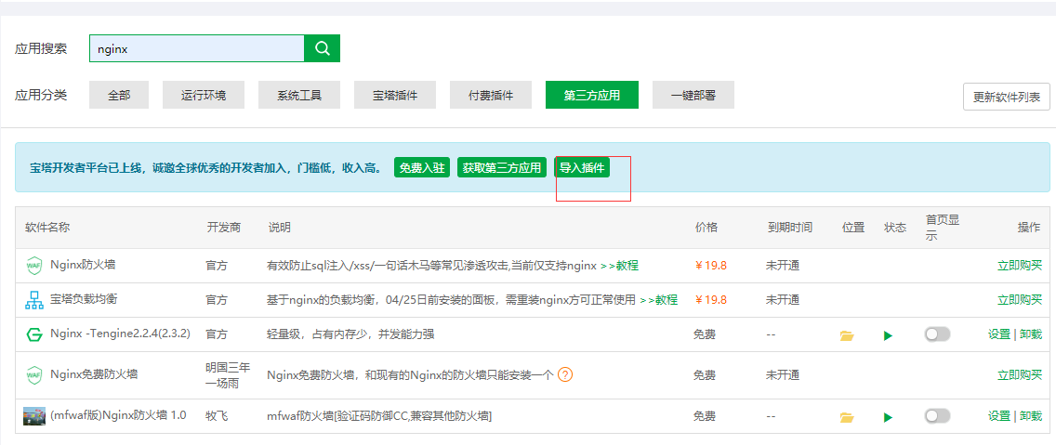Open 设置 for Nginx -Tengine
This screenshot has height=445, width=1056.
click(x=999, y=334)
